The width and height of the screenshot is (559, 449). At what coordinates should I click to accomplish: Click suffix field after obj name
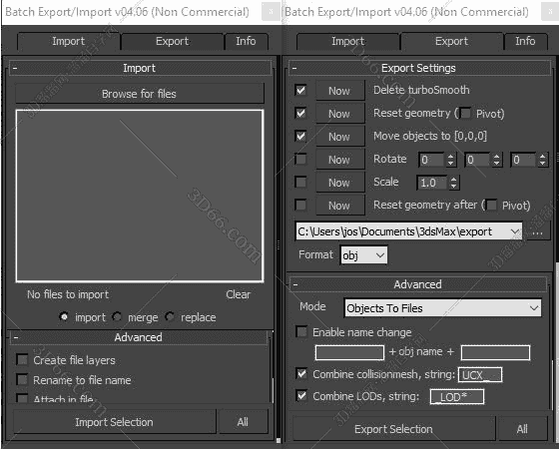495,352
